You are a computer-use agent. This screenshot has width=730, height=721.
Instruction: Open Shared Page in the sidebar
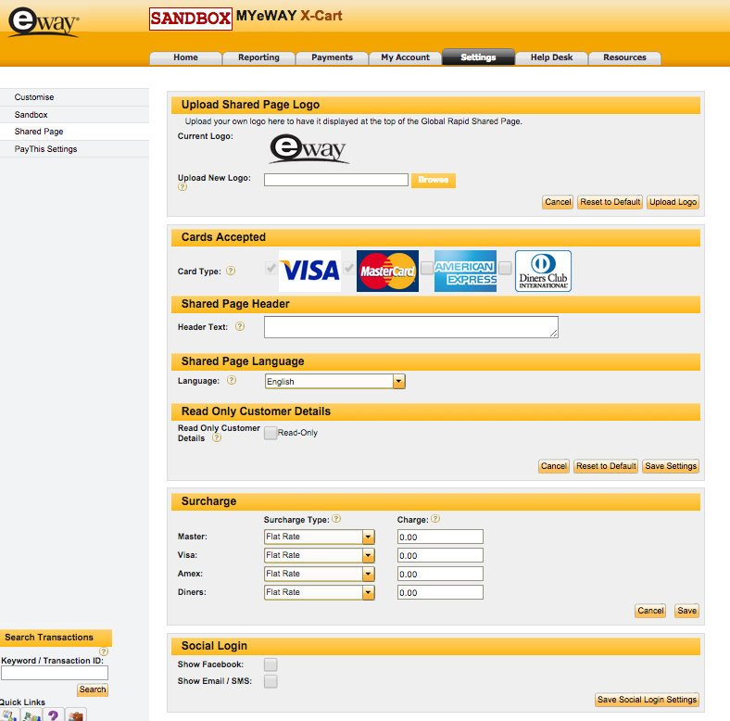click(74, 132)
